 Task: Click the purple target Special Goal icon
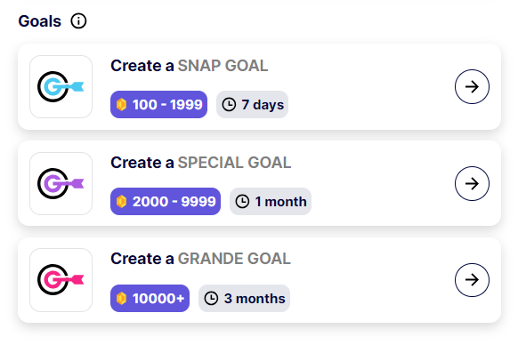pyautogui.click(x=61, y=183)
